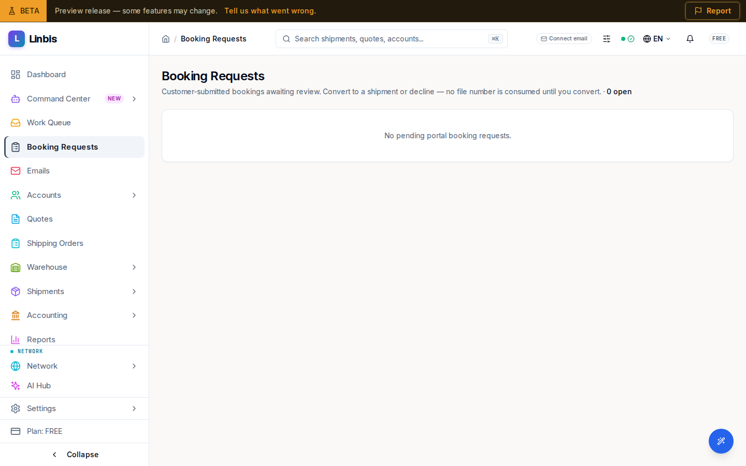Click the Dashboard grid icon
Image resolution: width=746 pixels, height=466 pixels.
coord(16,75)
